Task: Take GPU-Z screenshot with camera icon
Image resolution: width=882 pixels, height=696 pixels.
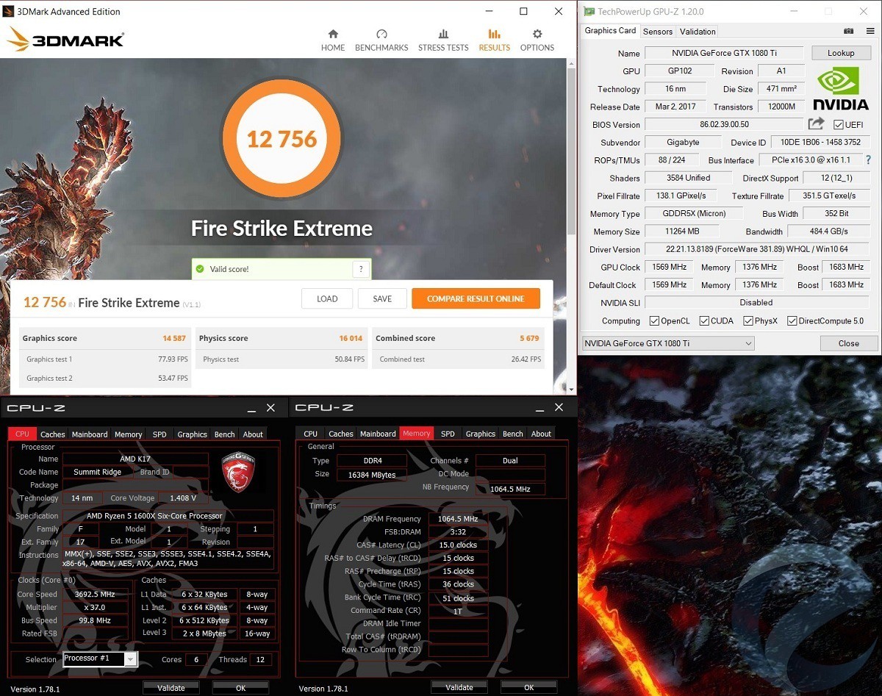Action: [848, 31]
